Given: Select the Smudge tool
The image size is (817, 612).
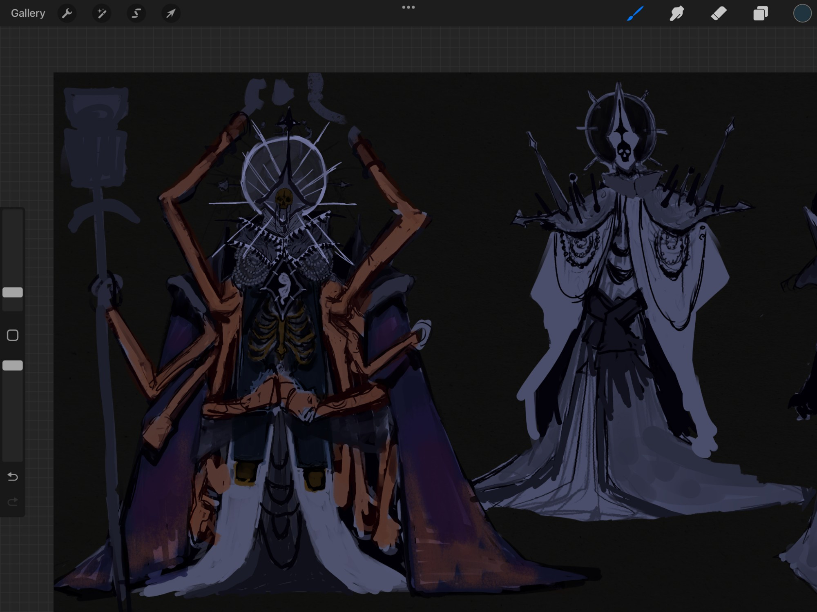Looking at the screenshot, I should tap(677, 13).
